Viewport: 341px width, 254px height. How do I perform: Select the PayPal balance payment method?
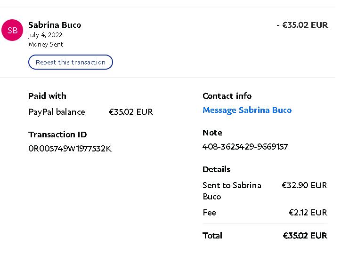[57, 112]
